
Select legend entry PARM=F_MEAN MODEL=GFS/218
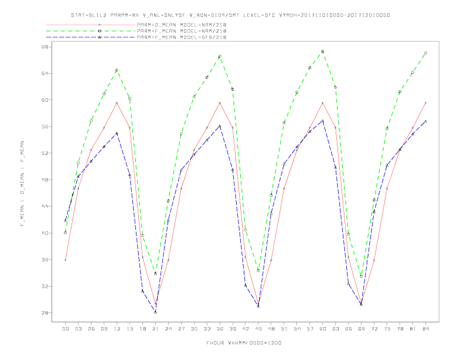(182, 37)
